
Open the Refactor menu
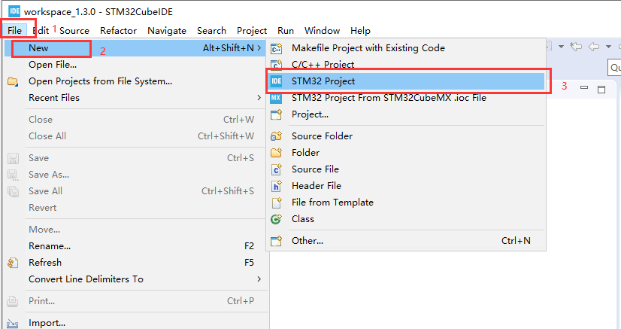point(118,31)
